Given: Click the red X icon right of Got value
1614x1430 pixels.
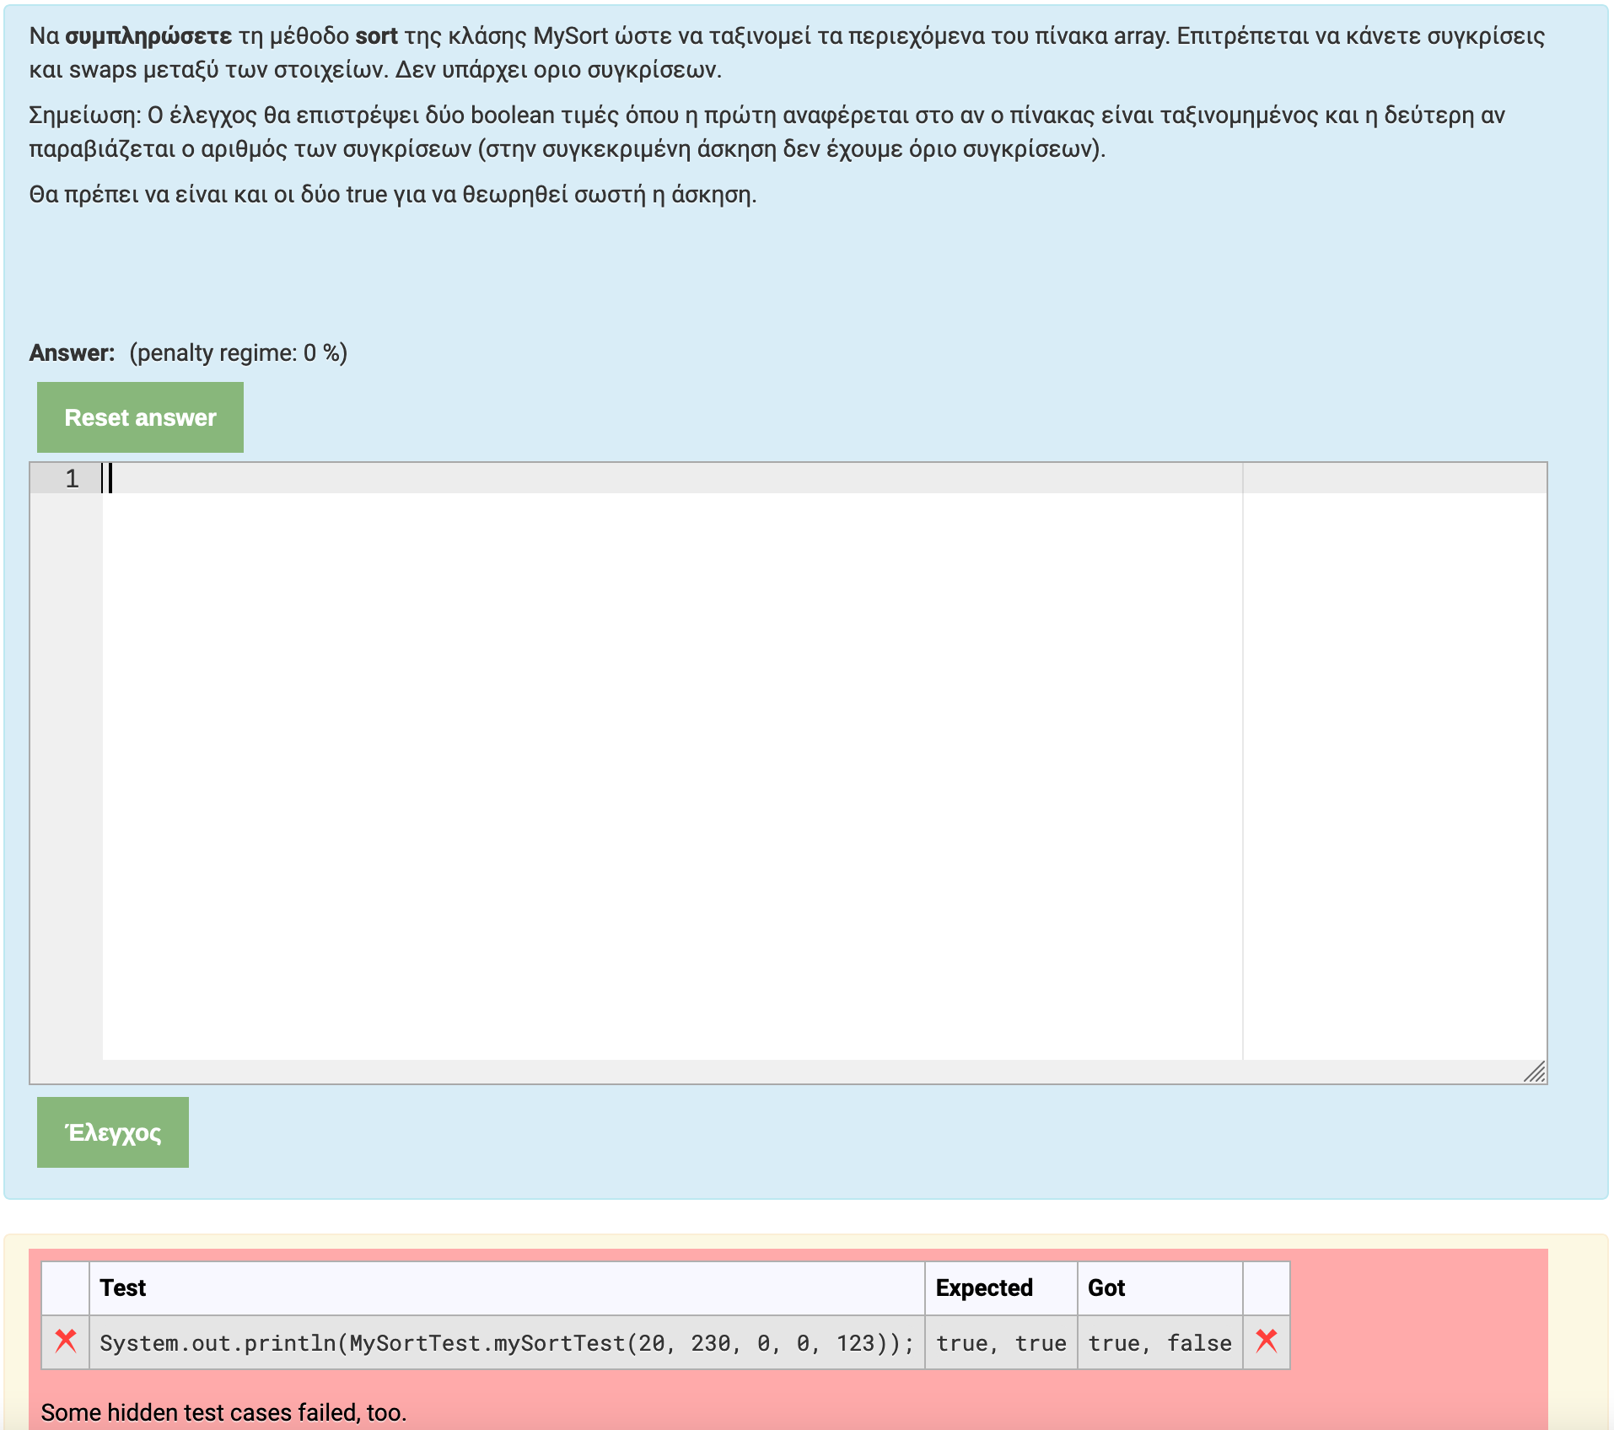Looking at the screenshot, I should coord(1266,1341).
